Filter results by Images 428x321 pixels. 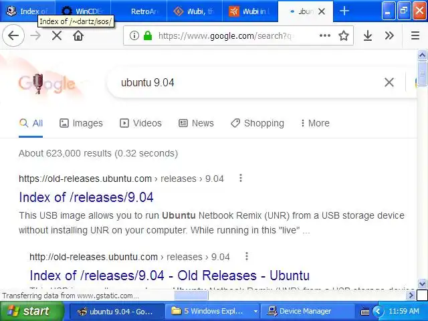pyautogui.click(x=81, y=123)
